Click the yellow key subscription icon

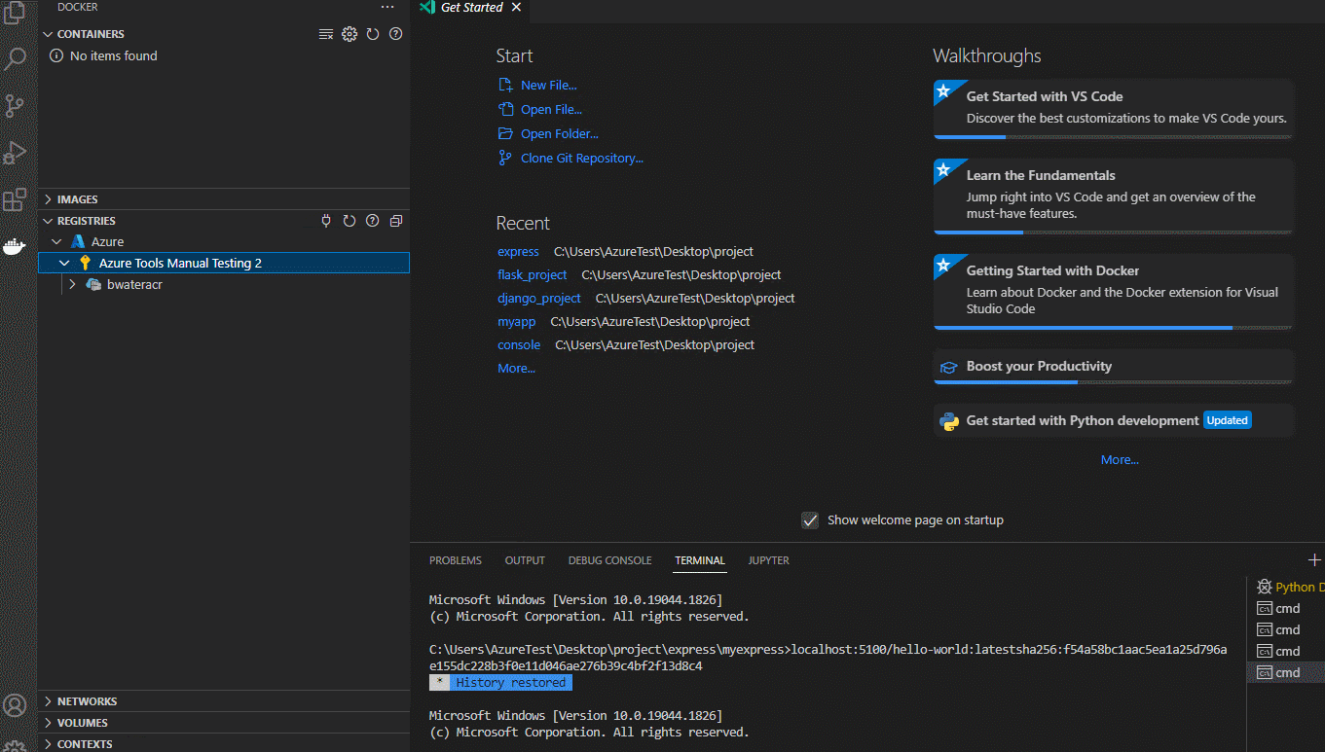[85, 263]
